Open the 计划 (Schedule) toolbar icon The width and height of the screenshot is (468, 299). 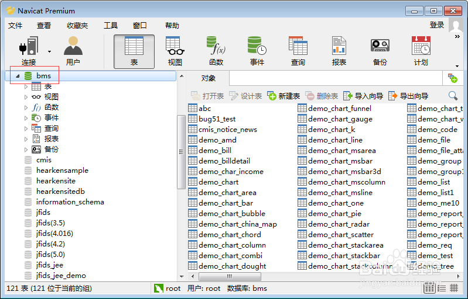(x=421, y=51)
